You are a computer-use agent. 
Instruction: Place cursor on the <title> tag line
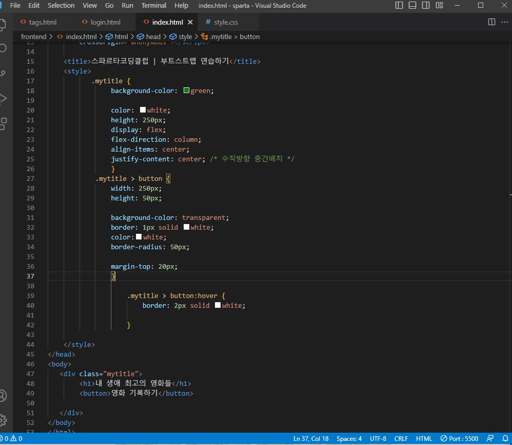162,61
